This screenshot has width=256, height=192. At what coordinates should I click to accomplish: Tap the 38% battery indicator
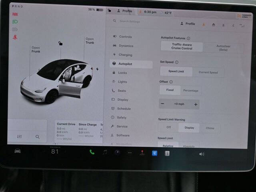click(x=96, y=10)
